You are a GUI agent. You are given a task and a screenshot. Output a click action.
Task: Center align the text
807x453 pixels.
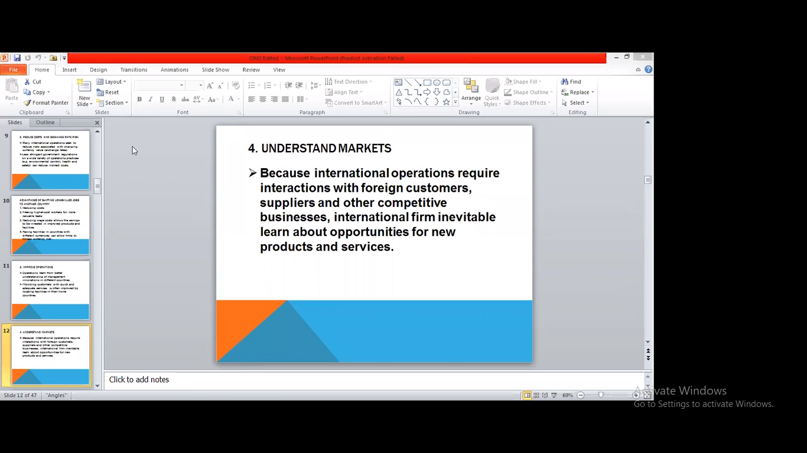click(263, 99)
